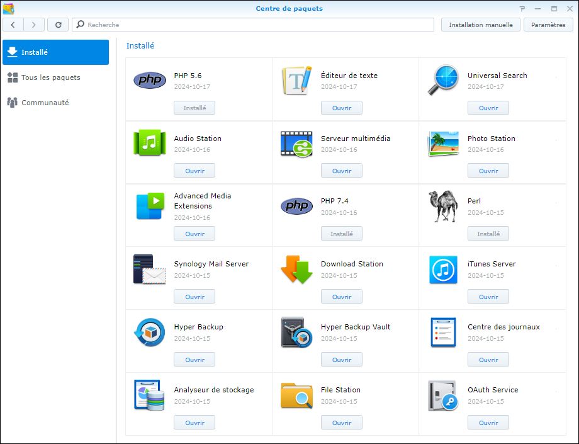Click the Photo Station icon
Image resolution: width=579 pixels, height=444 pixels.
(x=443, y=144)
